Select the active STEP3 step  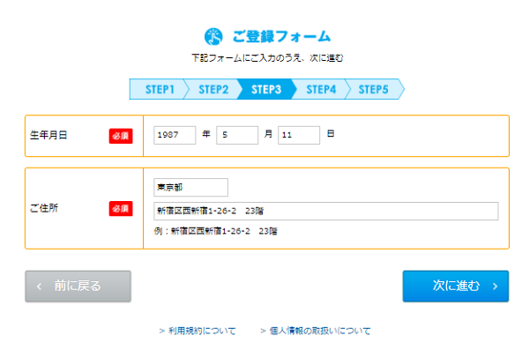(266, 89)
